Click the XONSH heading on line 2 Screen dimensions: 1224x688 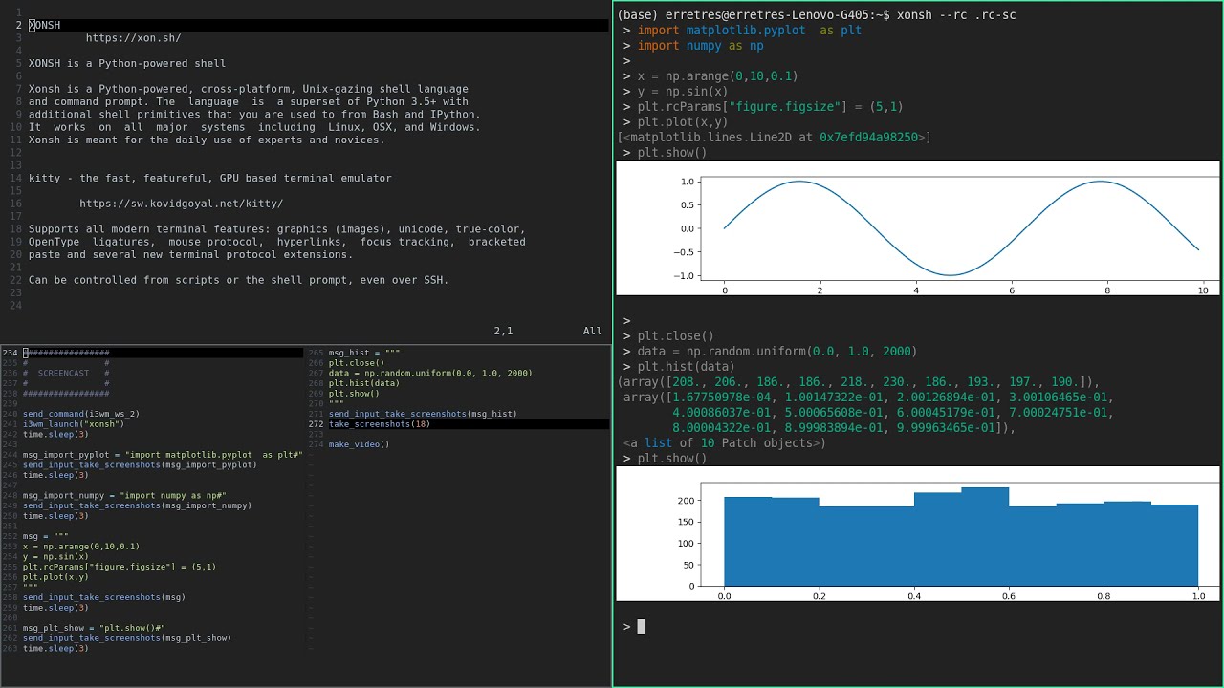click(44, 25)
